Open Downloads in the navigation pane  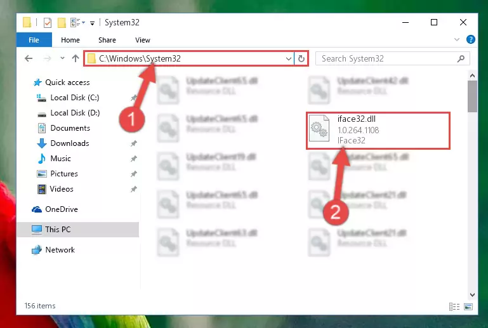[x=70, y=143]
